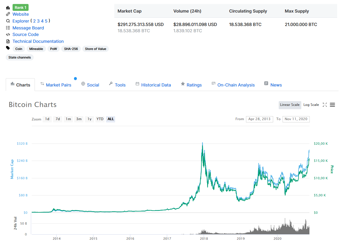Click the list icon beside Message Board
Image resolution: width=348 pixels, height=244 pixels.
8,28
